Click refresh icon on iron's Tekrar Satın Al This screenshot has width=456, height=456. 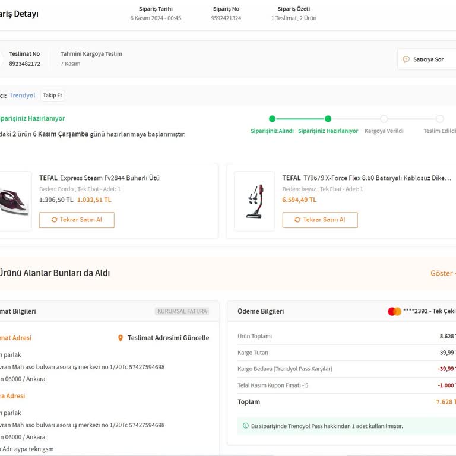coord(55,220)
